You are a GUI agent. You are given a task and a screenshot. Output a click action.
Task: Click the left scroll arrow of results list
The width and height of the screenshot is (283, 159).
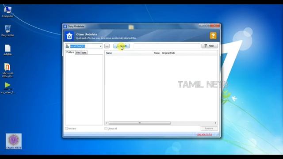[x=107, y=123]
